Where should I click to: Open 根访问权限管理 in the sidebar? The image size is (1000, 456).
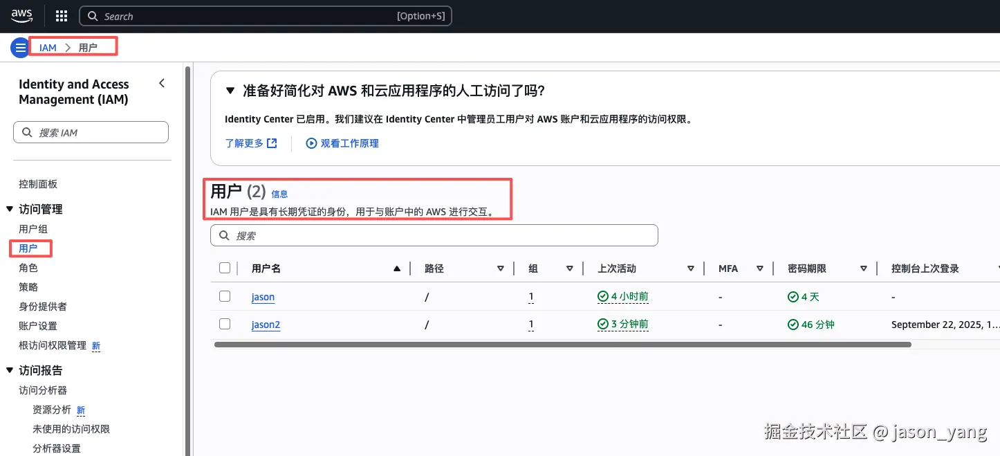[x=53, y=345]
